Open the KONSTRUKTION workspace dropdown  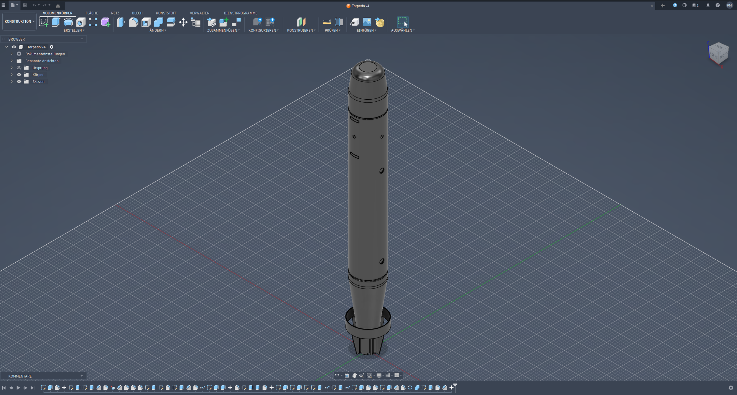tap(19, 22)
